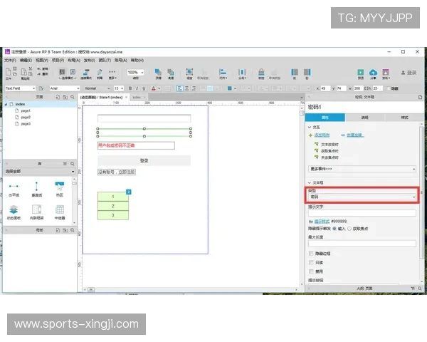Click the 登录 button on canvas
Image resolution: width=427 pixels, height=342 pixels.
pos(144,161)
